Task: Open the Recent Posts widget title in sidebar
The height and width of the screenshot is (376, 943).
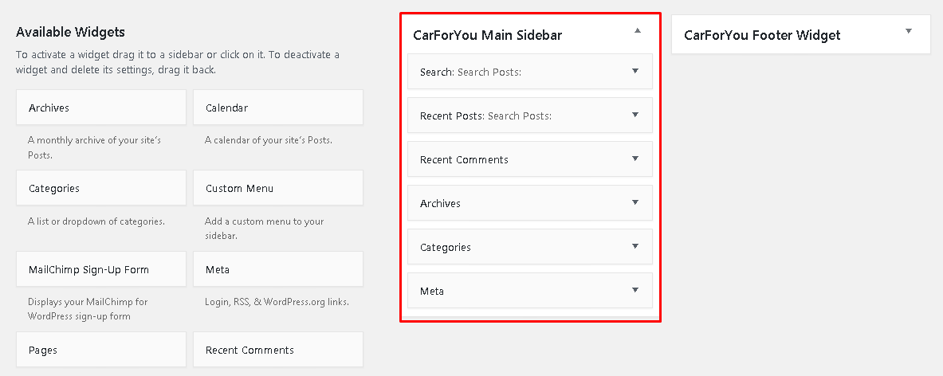Action: (452, 116)
